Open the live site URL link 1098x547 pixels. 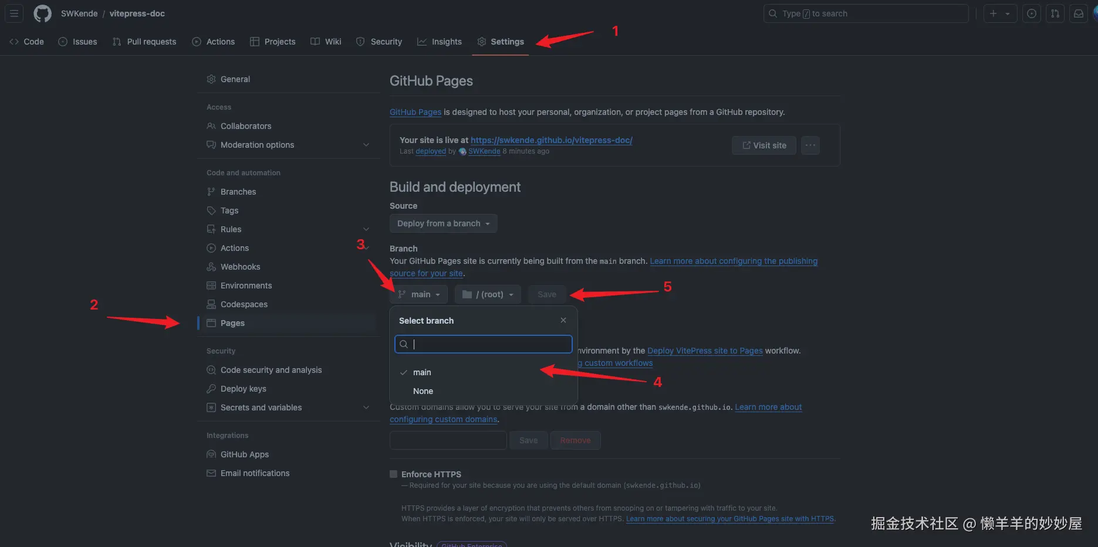[552, 140]
